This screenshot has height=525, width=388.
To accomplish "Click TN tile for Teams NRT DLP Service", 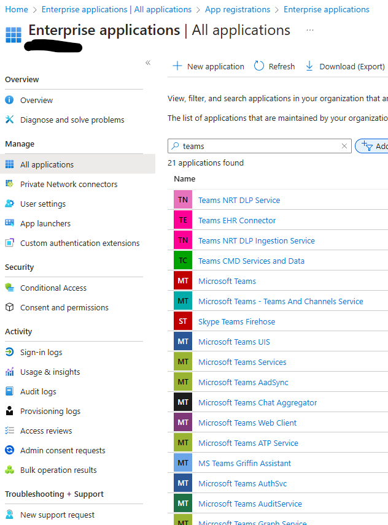I will pos(183,199).
